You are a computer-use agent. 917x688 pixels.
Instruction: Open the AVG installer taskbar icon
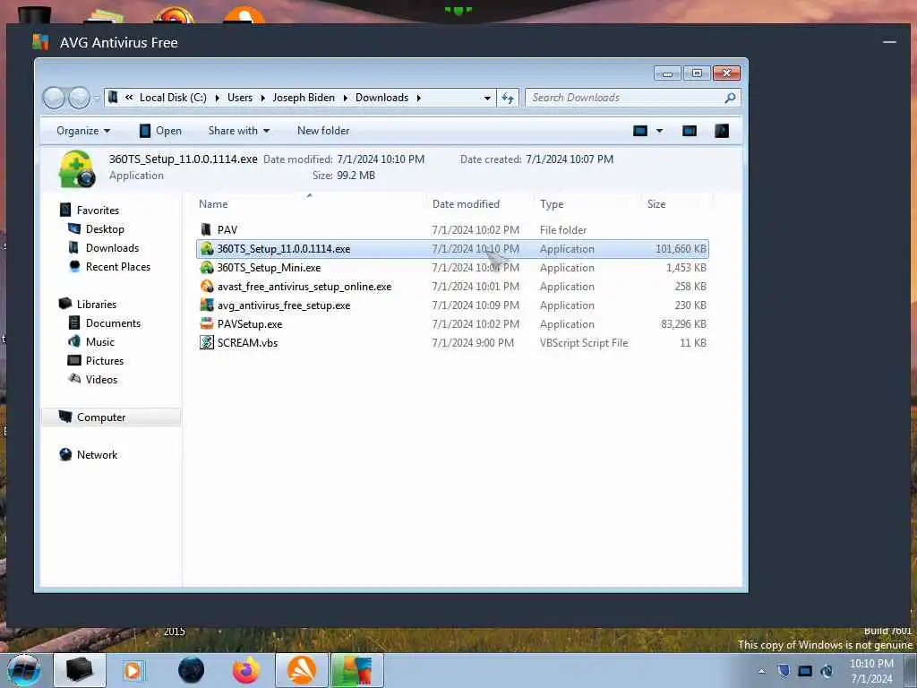click(356, 670)
